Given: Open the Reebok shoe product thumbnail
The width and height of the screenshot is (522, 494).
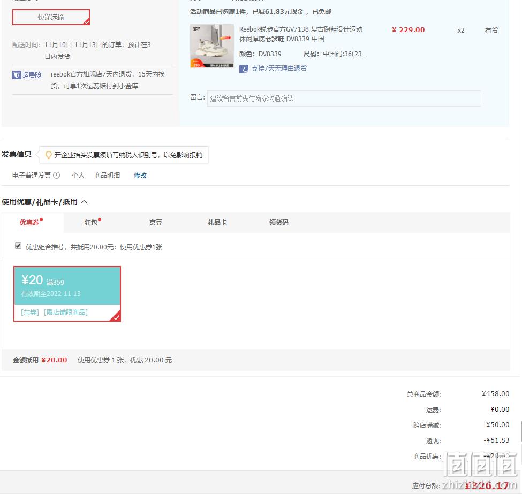Looking at the screenshot, I should coord(211,45).
